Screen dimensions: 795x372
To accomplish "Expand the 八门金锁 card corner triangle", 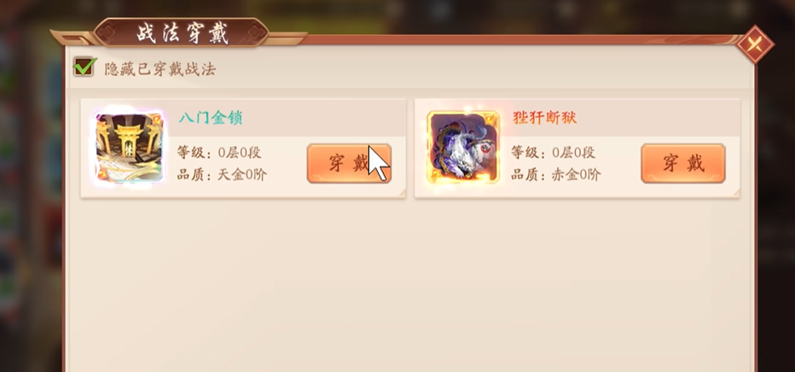I will (401, 193).
